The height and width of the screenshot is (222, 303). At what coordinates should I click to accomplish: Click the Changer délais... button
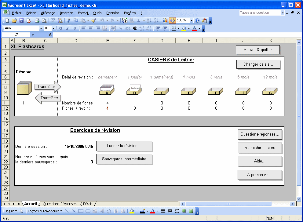click(258, 64)
